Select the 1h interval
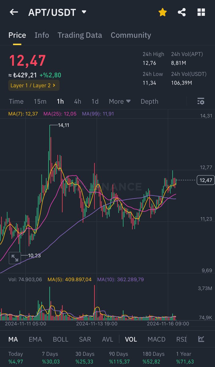 pyautogui.click(x=60, y=101)
